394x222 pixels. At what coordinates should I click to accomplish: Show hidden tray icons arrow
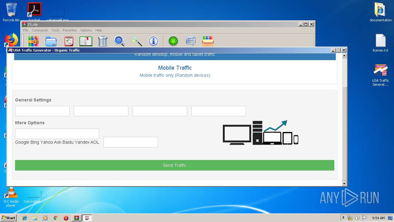tap(343, 218)
